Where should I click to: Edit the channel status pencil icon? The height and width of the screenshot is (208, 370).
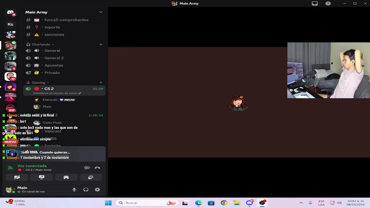(80, 93)
